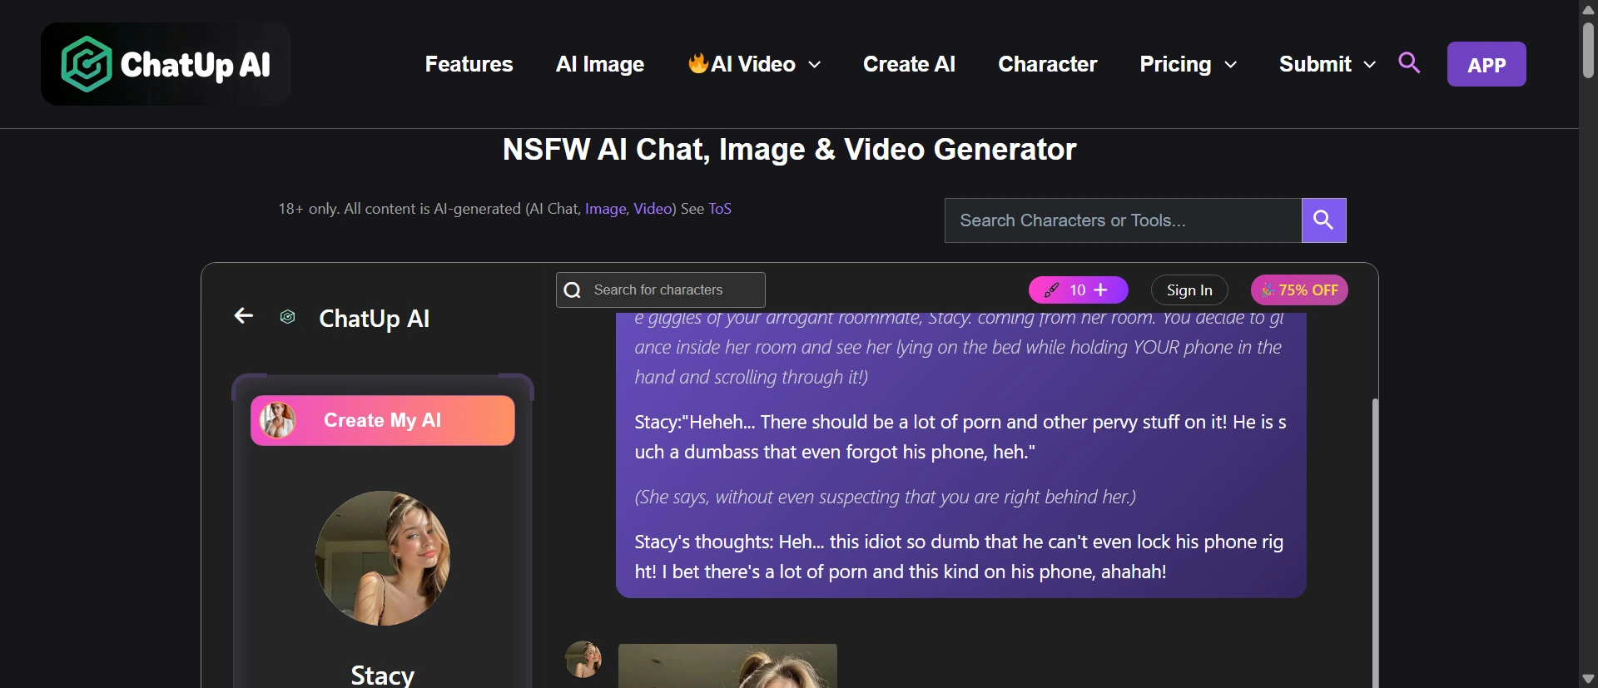Click the APP button

click(1486, 64)
